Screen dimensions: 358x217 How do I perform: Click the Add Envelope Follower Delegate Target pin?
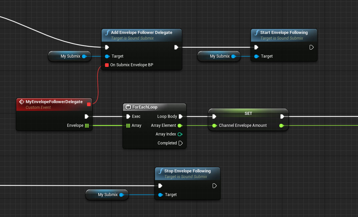(x=107, y=56)
